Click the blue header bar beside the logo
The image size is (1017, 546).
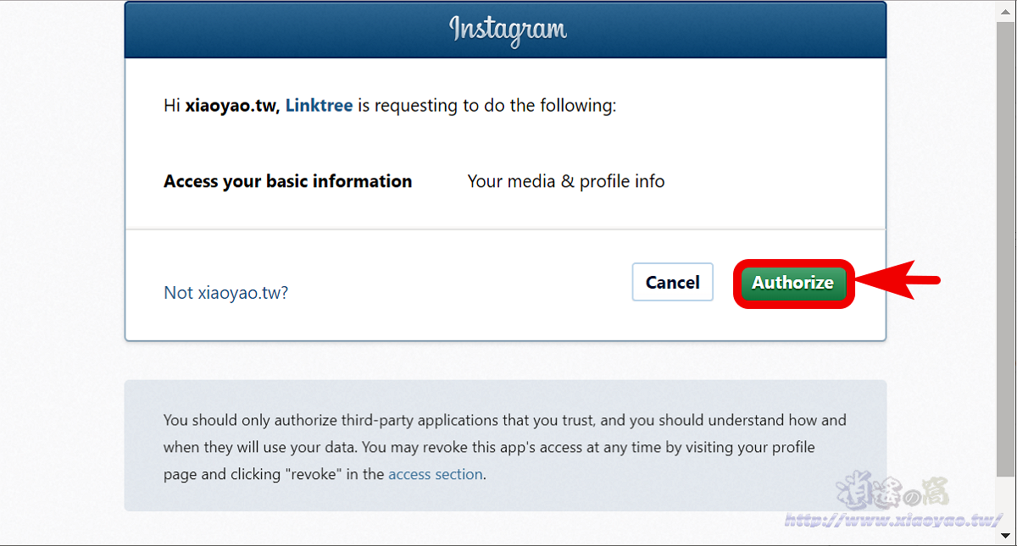(x=720, y=29)
